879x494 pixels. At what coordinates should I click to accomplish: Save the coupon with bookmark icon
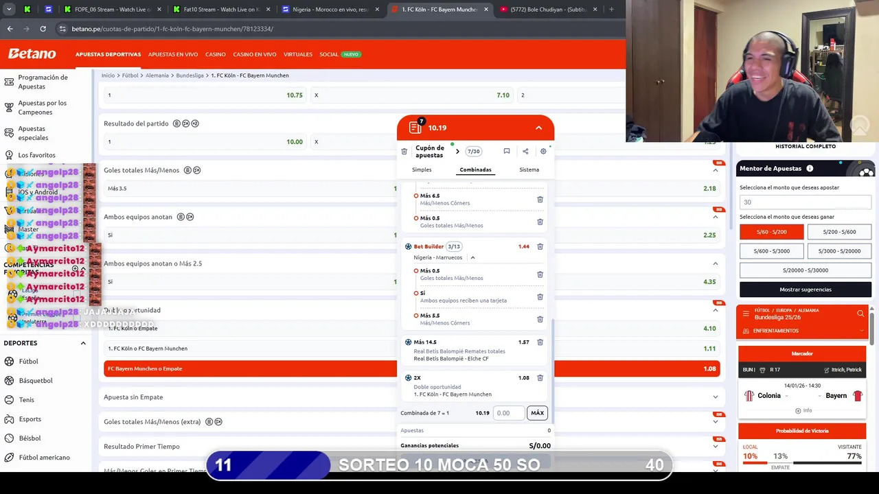pyautogui.click(x=506, y=152)
